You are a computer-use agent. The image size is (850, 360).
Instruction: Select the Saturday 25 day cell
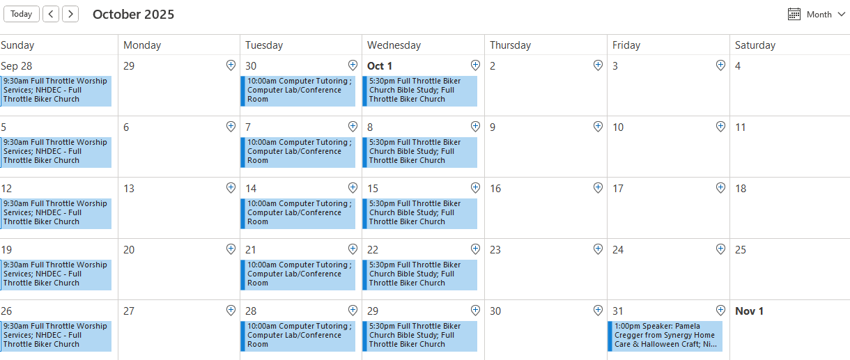(x=790, y=275)
